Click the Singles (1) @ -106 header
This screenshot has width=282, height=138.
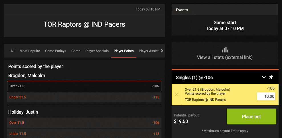pos(194,78)
